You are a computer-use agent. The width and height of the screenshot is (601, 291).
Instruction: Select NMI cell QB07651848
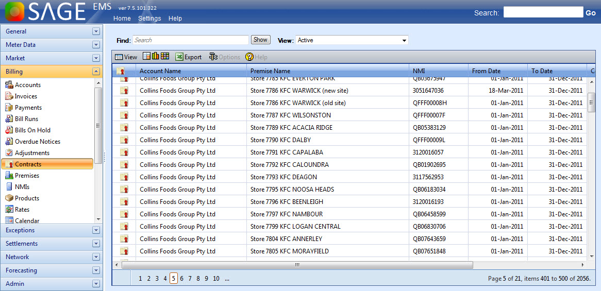pos(439,251)
